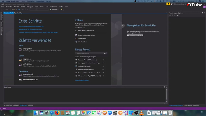Screen dimensions: 206x116
Task: Click the navigate forward toolbar icon
Action: [7, 9]
